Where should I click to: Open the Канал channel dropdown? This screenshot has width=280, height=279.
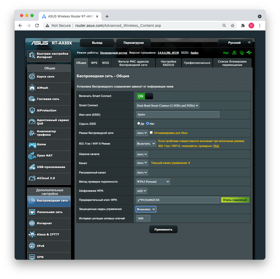142,163
